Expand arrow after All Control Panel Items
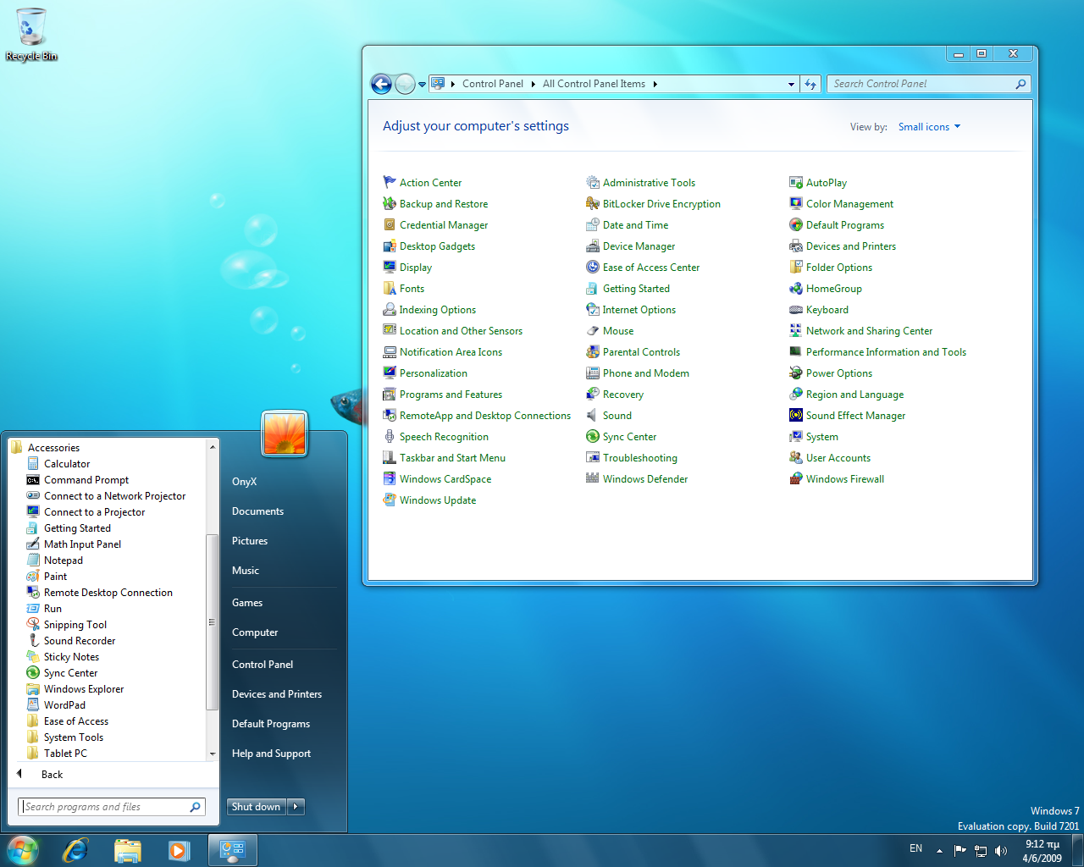This screenshot has height=867, width=1084. point(655,84)
